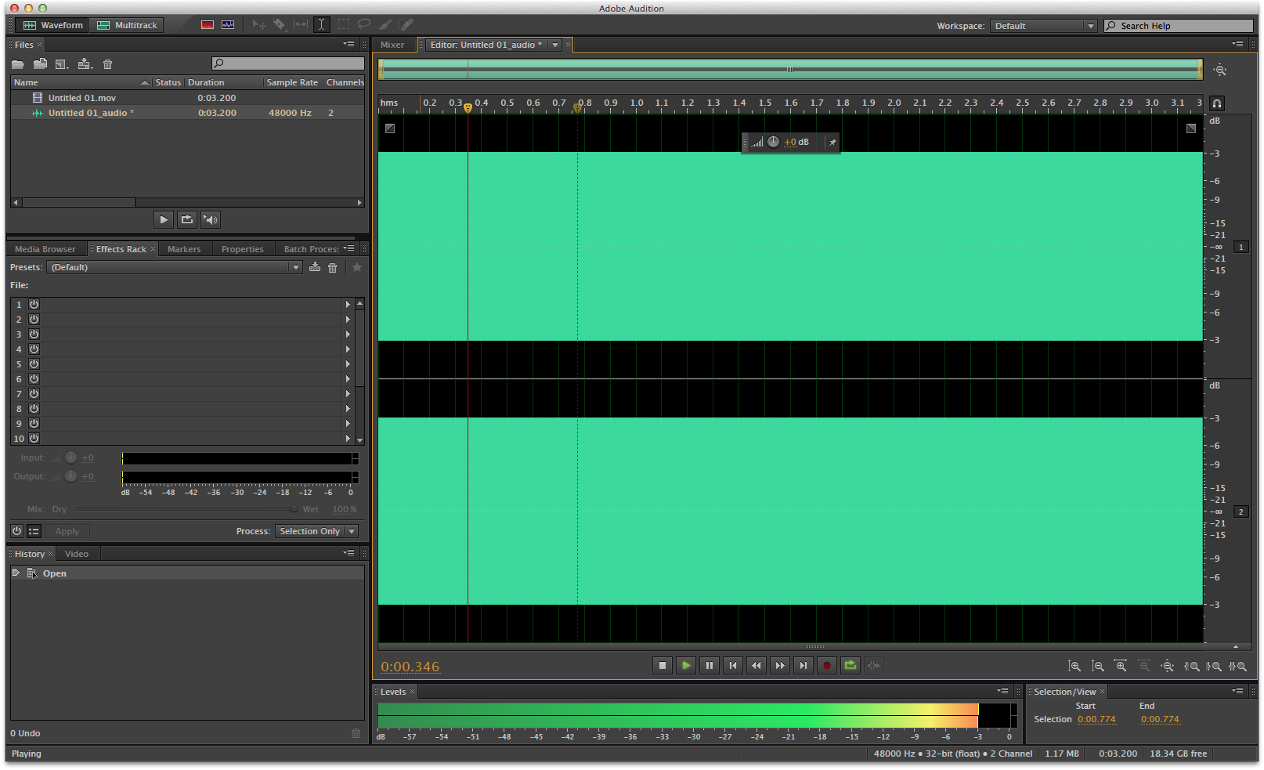Click the Insert into Multitrack icon
The image size is (1264, 770).
point(85,64)
